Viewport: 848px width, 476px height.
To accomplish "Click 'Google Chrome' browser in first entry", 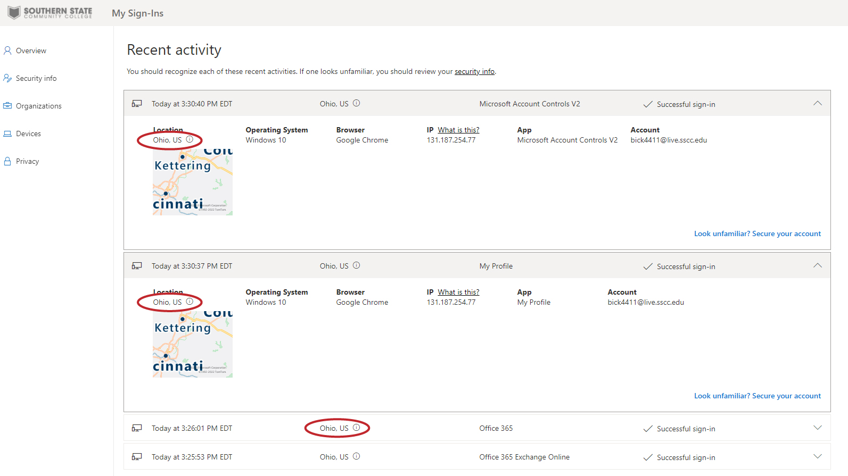I will coord(362,140).
